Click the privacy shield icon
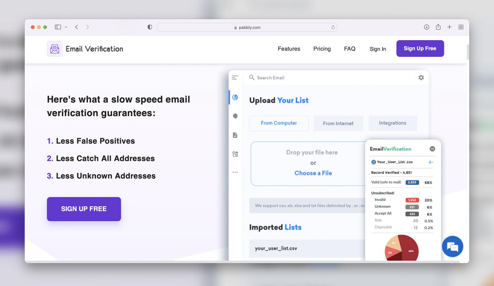Viewport: 494px width, 286px height. tap(150, 27)
